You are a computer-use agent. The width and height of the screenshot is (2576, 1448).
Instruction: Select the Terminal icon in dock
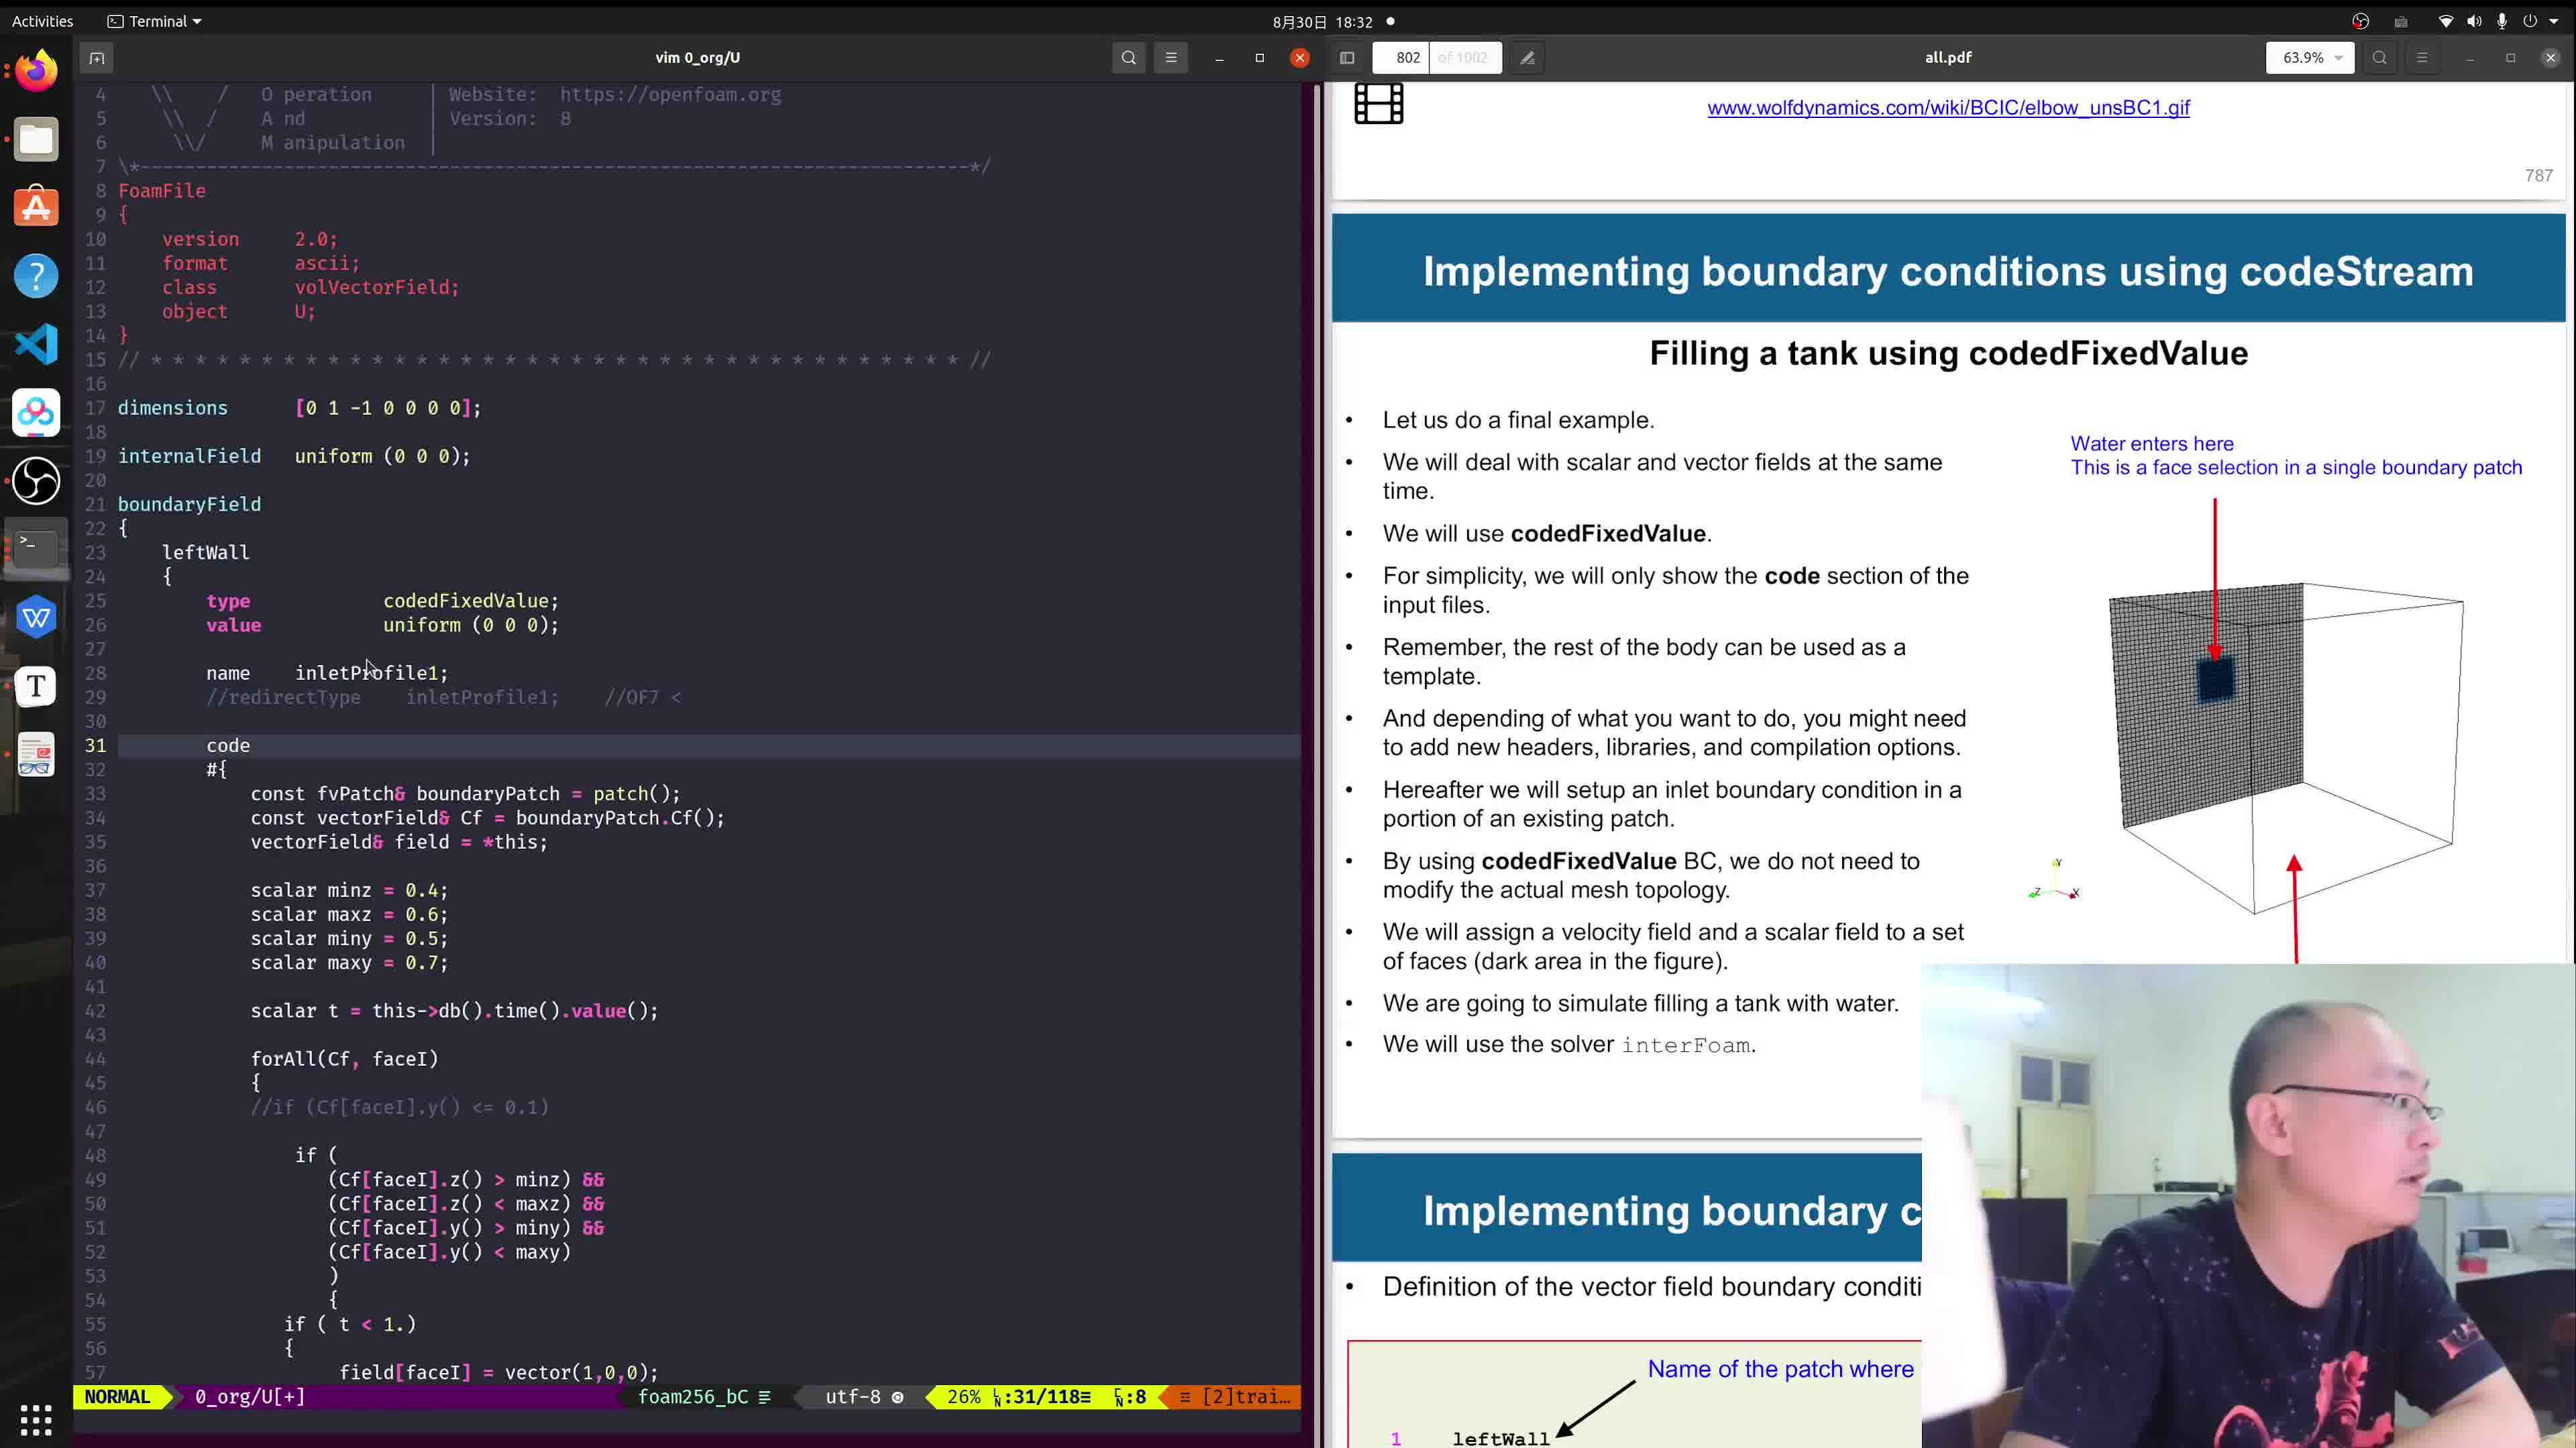click(x=36, y=548)
